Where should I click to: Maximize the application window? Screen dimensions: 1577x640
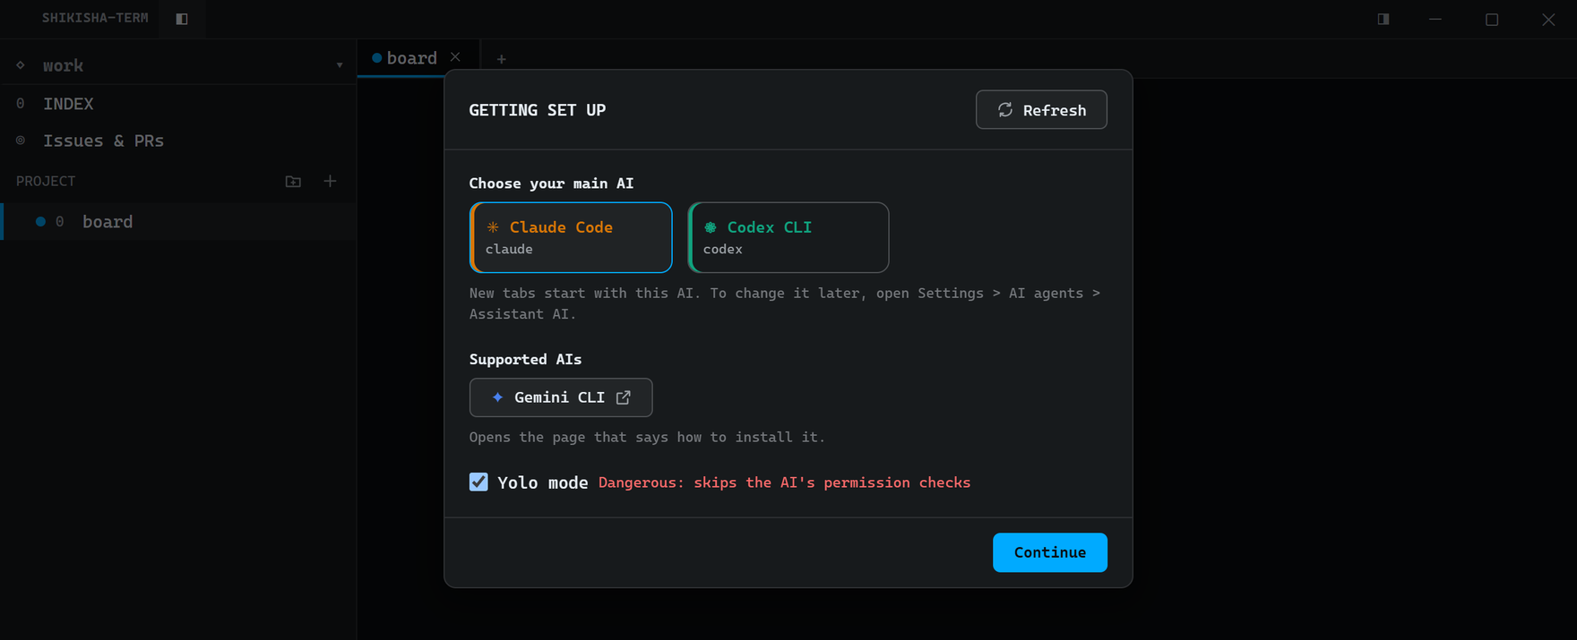1492,19
